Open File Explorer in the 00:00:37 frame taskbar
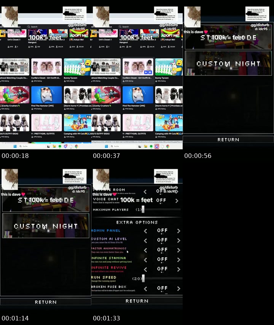 point(145,147)
